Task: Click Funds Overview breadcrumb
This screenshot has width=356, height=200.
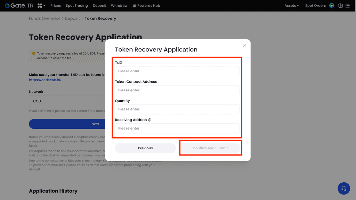Action: (x=44, y=18)
